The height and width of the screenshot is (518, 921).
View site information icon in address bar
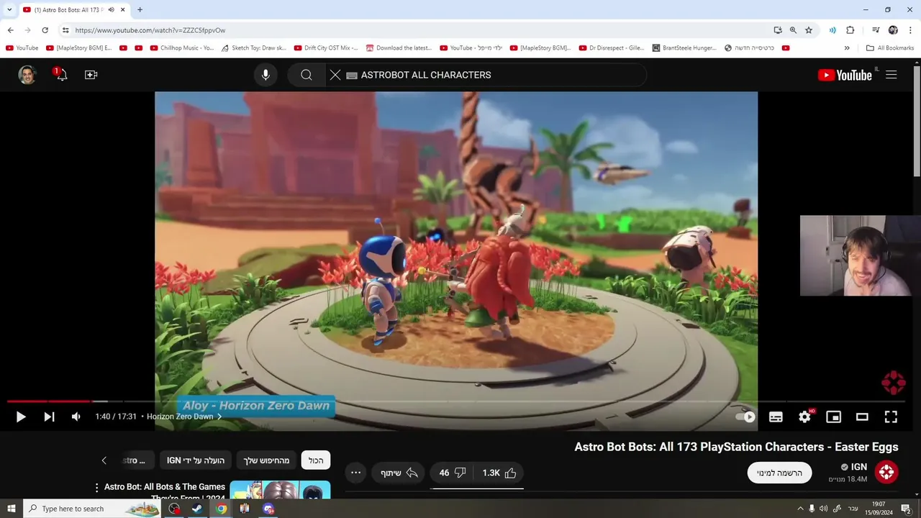(65, 30)
